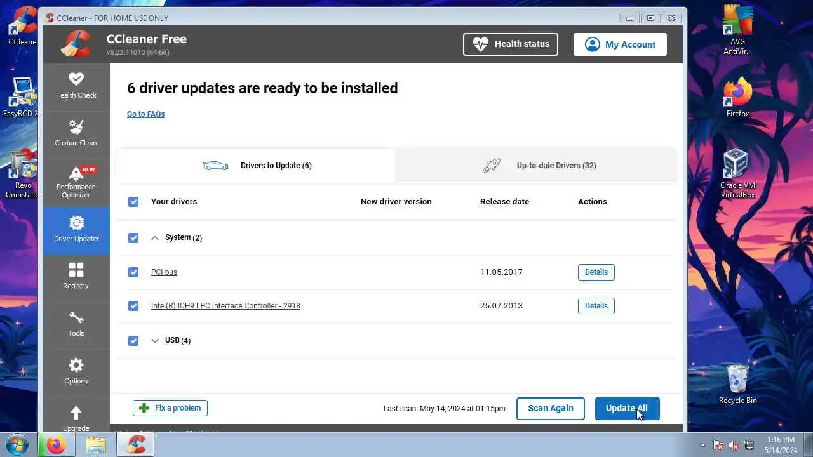Show hidden tray icons arrow
This screenshot has width=813, height=457.
point(702,446)
